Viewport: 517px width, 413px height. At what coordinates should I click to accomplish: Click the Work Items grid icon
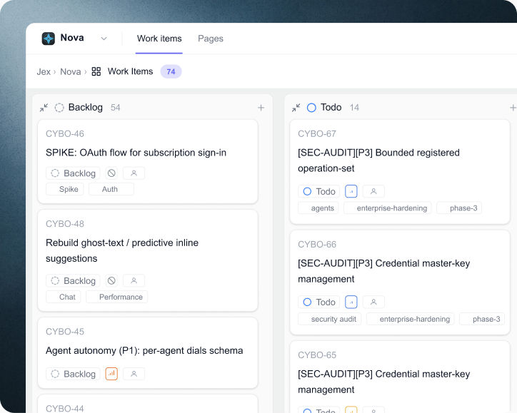tap(96, 71)
